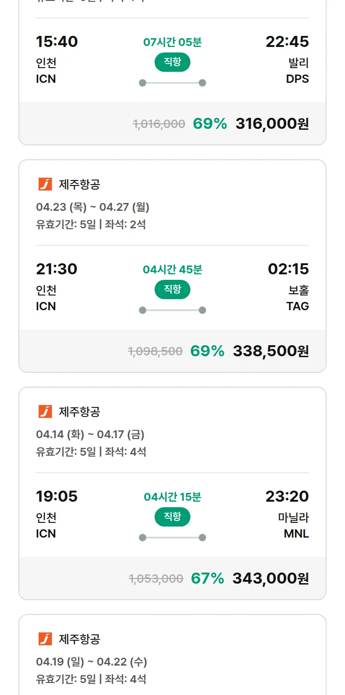Tap the TAG destination airport code

[297, 307]
